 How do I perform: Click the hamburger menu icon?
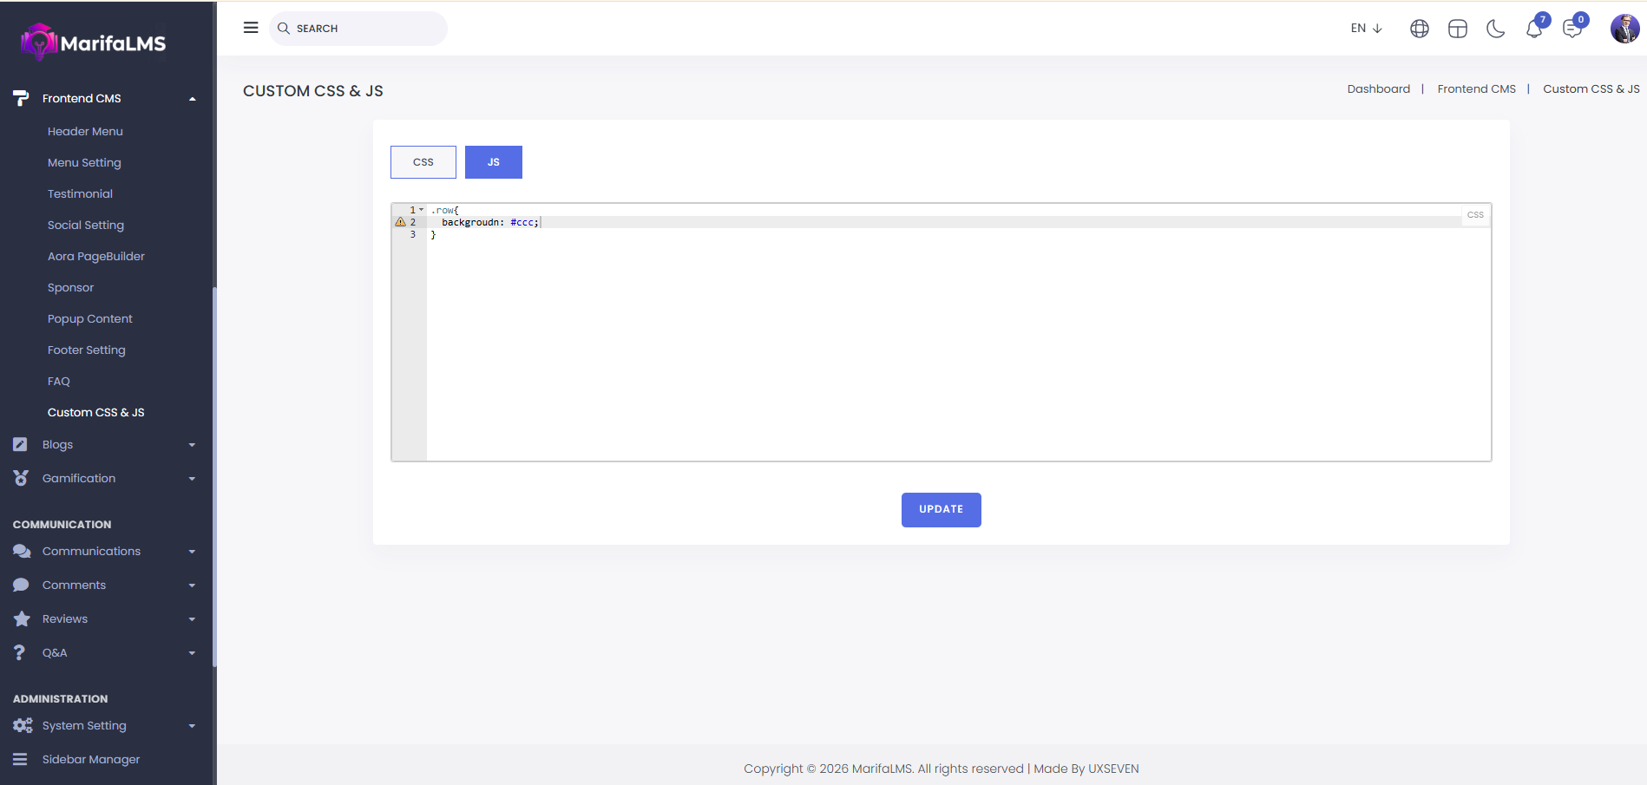[x=251, y=28]
